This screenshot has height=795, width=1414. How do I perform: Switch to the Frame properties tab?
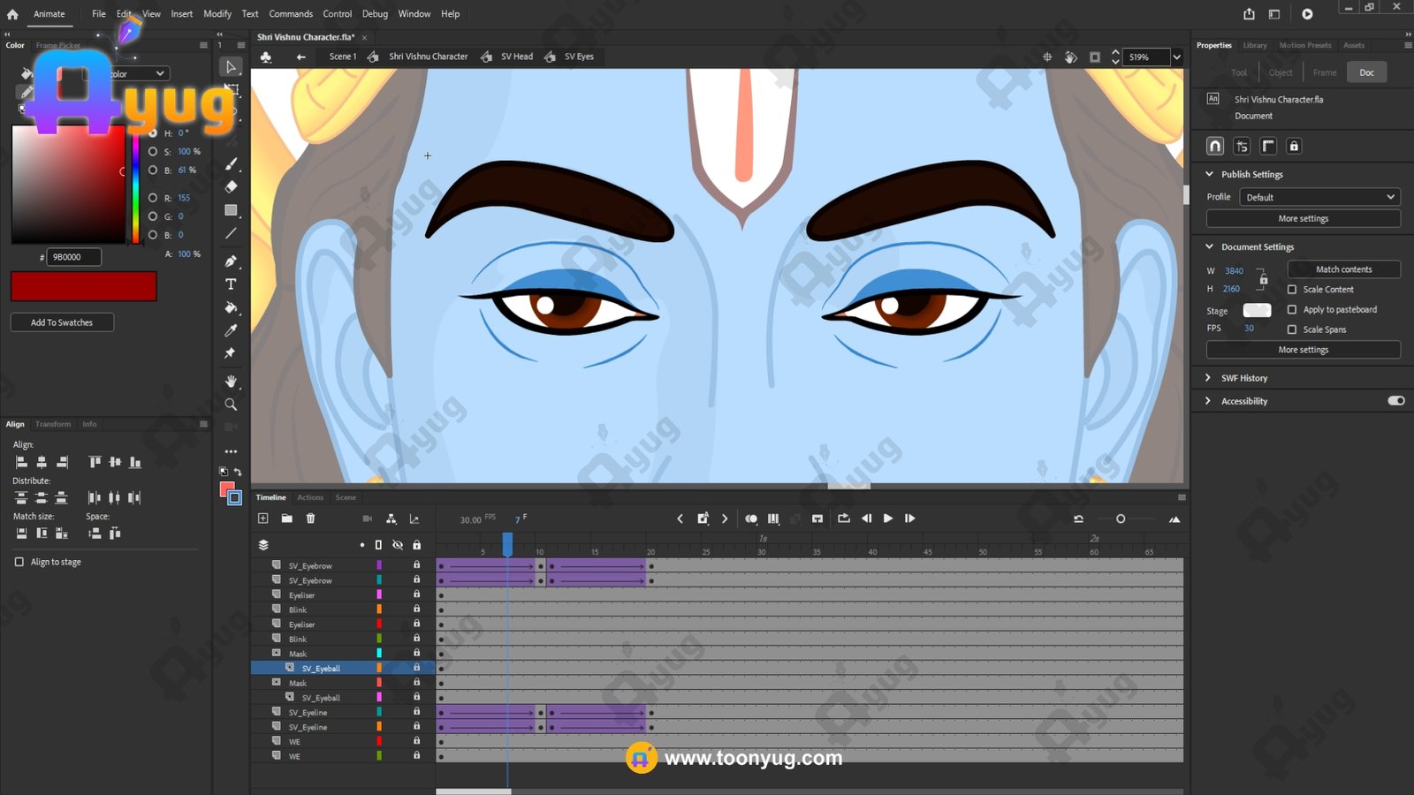1325,72
